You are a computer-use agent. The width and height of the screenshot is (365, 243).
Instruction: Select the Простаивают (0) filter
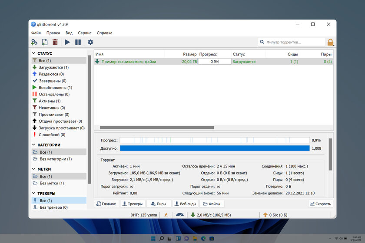pyautogui.click(x=59, y=115)
